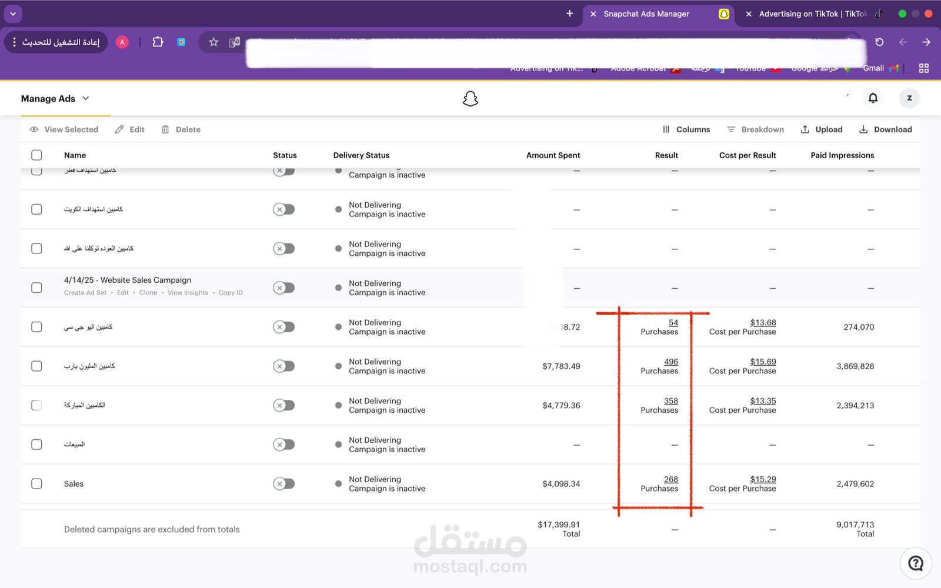Image resolution: width=941 pixels, height=588 pixels.
Task: Click Copy ID under Website Sales Campaign
Action: [231, 293]
